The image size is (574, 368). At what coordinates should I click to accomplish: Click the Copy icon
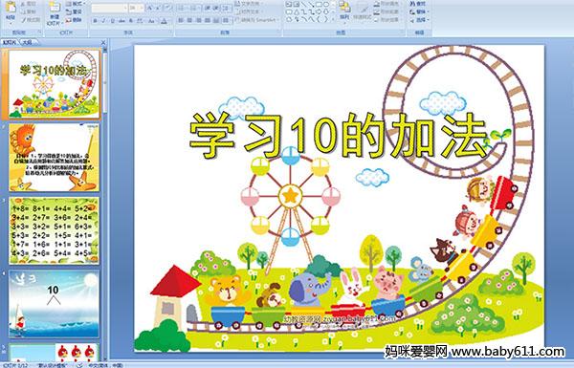[x=23, y=12]
